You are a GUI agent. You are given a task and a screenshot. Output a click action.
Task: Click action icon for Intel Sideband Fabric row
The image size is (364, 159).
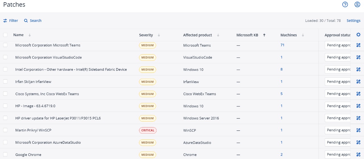358,69
